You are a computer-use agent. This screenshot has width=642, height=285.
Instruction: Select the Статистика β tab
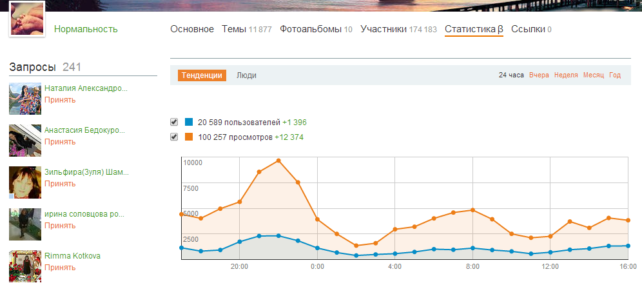(474, 29)
